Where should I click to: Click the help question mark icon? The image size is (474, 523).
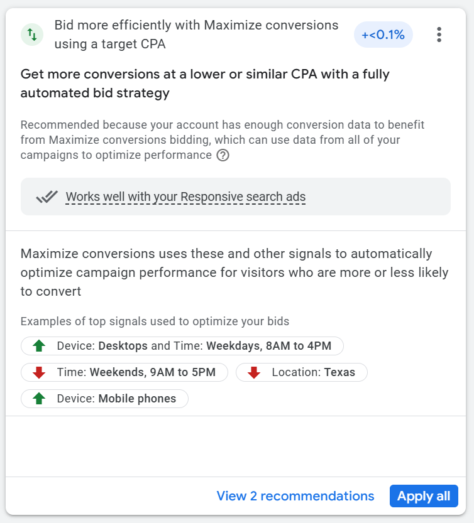223,155
